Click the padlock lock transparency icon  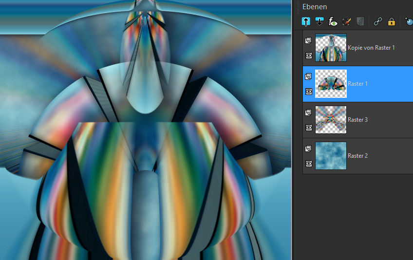click(391, 21)
